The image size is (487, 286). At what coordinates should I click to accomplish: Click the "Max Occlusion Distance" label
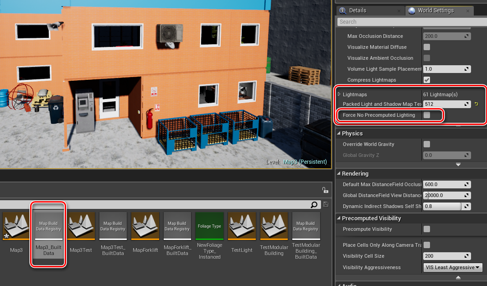[375, 36]
